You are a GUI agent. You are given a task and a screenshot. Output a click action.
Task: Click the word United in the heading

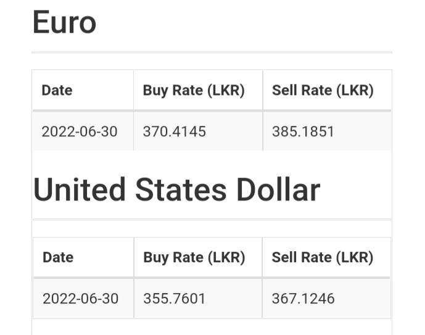(80, 189)
